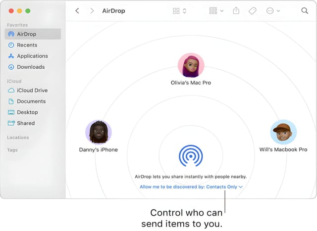The height and width of the screenshot is (231, 317).
Task: Click the Share toolbar icon
Action: [x=236, y=10]
